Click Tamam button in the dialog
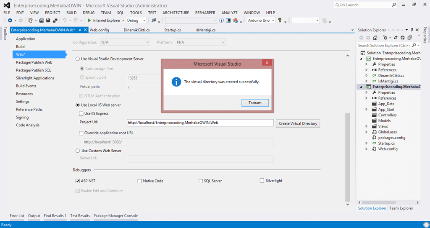This screenshot has width=430, height=228. [x=255, y=103]
